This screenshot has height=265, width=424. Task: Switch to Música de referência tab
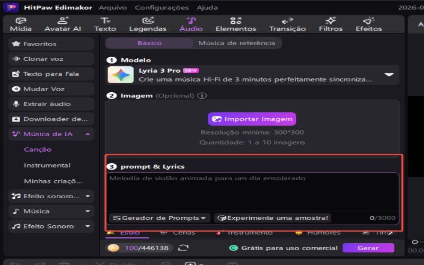237,43
